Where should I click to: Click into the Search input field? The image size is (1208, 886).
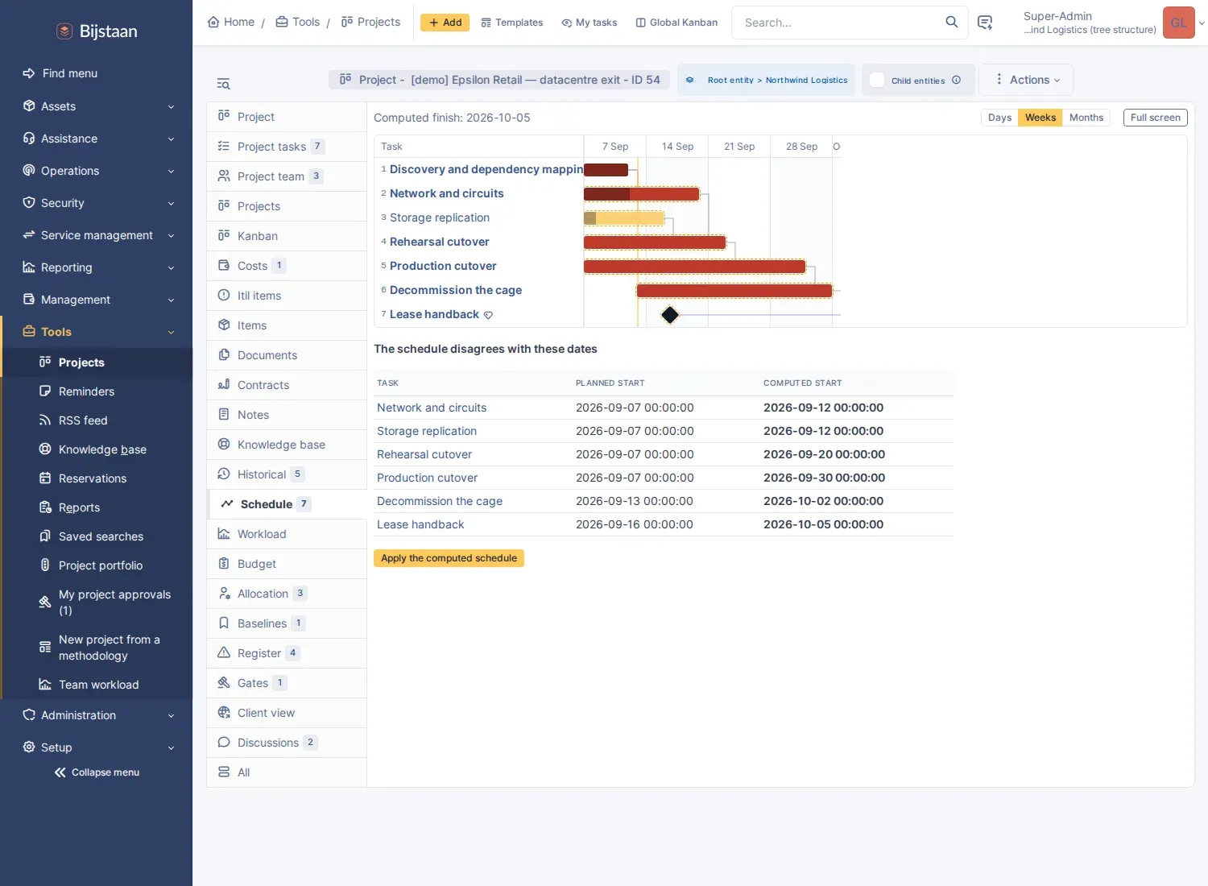[838, 23]
